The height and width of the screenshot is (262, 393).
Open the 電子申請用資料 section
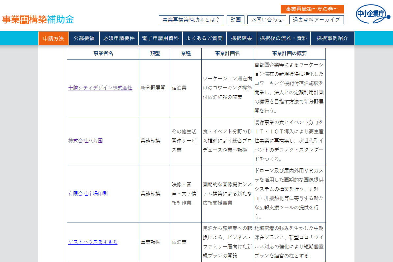[x=161, y=38]
